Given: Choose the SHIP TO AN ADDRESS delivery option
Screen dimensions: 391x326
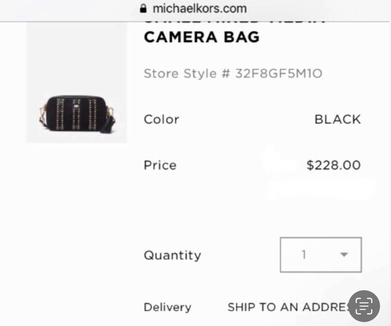Looking at the screenshot, I should 288,307.
